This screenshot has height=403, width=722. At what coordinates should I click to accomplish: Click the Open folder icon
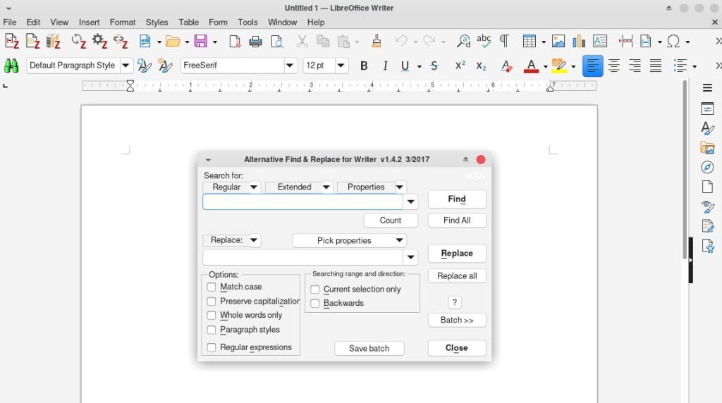point(173,42)
